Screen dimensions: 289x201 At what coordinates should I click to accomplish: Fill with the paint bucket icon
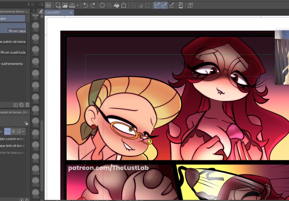click(x=117, y=5)
